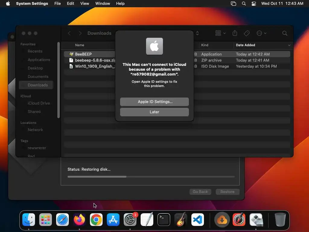309x232 pixels.
Task: Open the Window menu
Action: coord(103,4)
